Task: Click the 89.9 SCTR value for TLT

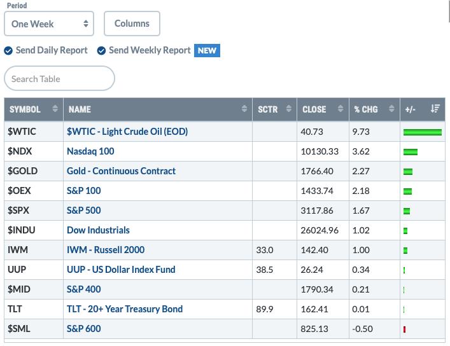Action: tap(265, 309)
